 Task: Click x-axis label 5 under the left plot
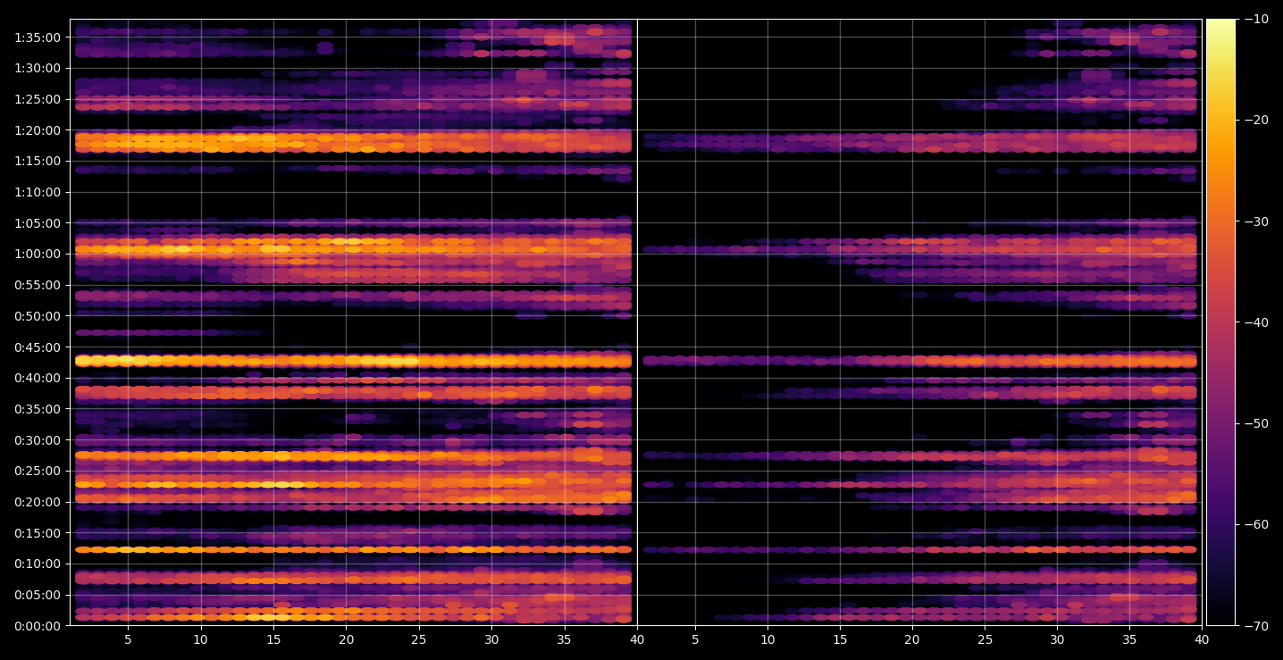point(128,639)
